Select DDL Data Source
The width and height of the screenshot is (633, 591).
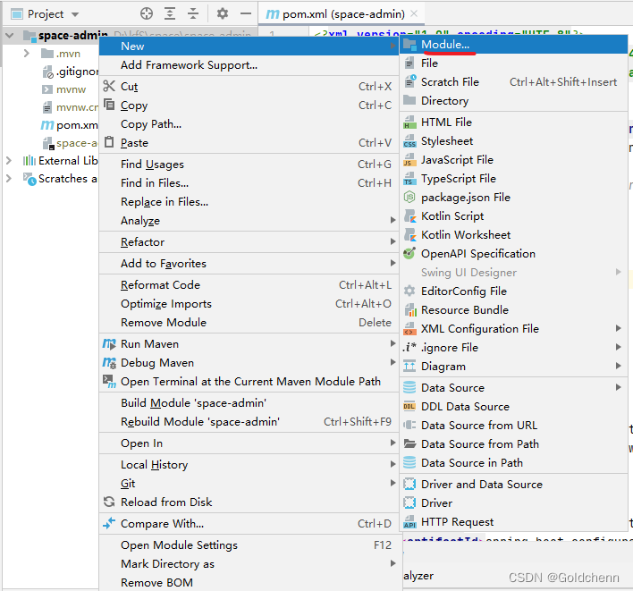point(513,407)
